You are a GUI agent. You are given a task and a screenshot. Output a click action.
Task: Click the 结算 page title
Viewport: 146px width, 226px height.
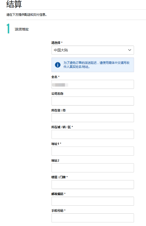(14, 4)
